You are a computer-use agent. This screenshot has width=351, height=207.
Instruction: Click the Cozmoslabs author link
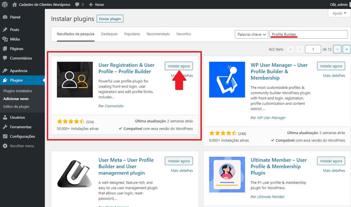(114, 106)
